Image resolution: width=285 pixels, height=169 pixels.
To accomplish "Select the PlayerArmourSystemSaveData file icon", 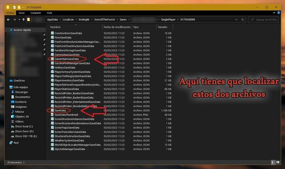I will click(52, 72).
